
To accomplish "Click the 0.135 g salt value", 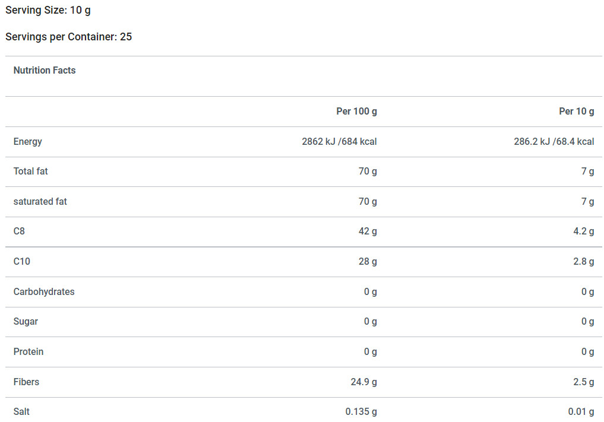I will tap(361, 411).
